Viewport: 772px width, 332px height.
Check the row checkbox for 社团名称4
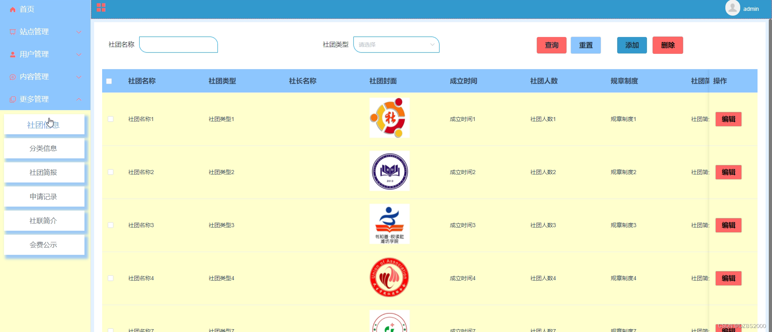click(111, 278)
